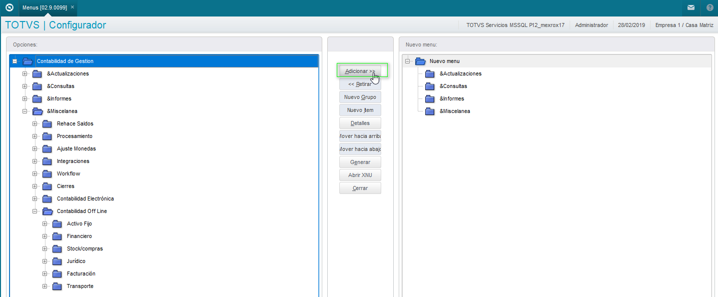
Task: Click the Activo Fijo folder icon
Action: (57, 223)
